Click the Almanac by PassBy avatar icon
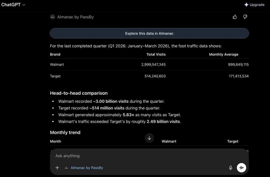 pos(52,17)
